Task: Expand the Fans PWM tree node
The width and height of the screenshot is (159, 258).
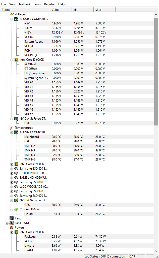Action: point(7,223)
